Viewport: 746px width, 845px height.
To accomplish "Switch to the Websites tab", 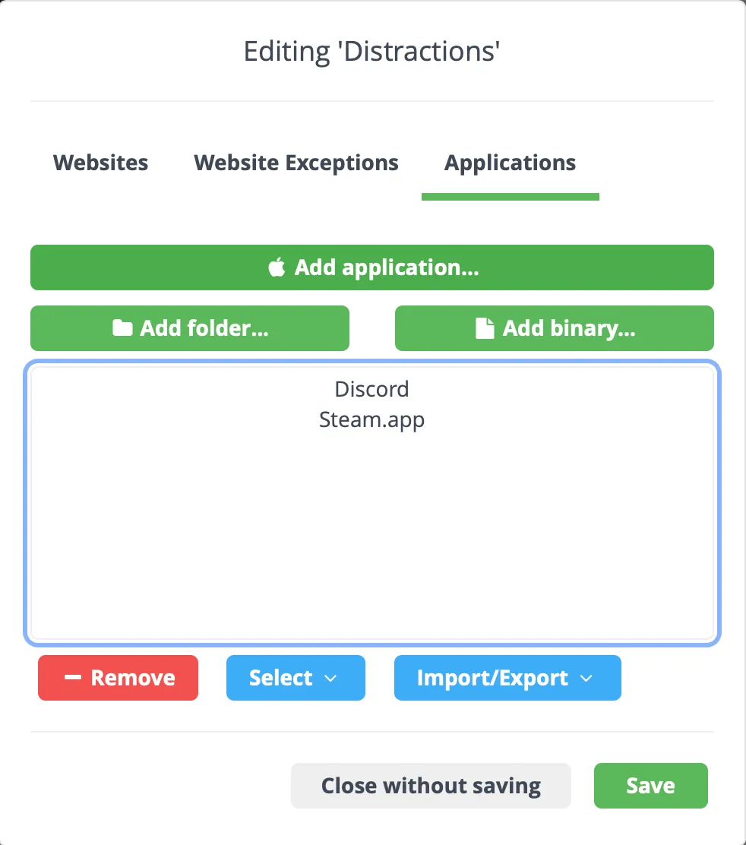I will coord(100,162).
